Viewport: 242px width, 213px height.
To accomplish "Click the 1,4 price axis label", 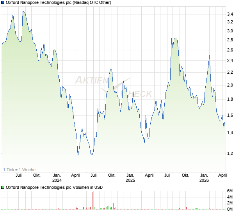I will [x=230, y=133].
